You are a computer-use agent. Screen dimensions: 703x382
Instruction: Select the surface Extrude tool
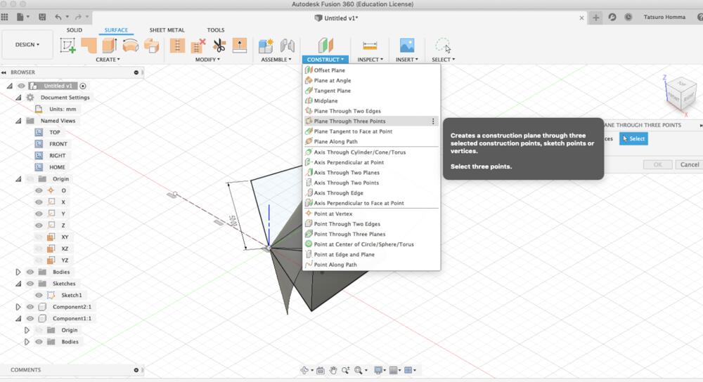click(x=110, y=45)
